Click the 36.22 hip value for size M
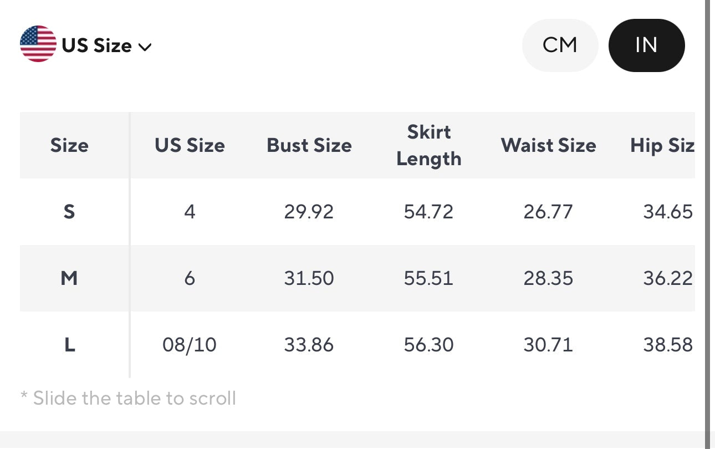 click(x=668, y=278)
